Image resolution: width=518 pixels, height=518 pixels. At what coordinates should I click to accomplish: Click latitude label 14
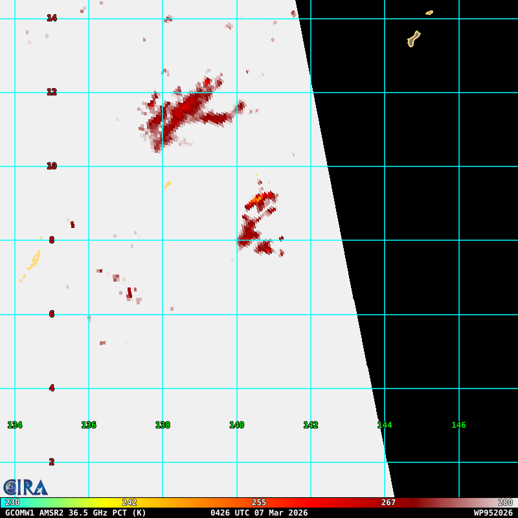52,18
